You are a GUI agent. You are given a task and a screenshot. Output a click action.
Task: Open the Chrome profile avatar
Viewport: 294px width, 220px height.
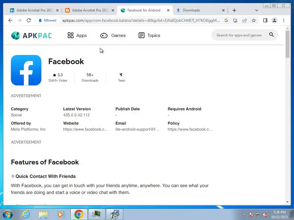tap(274, 20)
